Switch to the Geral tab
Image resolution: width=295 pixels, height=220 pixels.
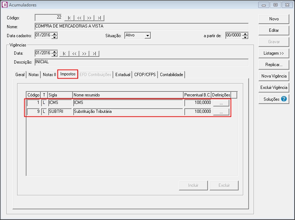click(20, 75)
